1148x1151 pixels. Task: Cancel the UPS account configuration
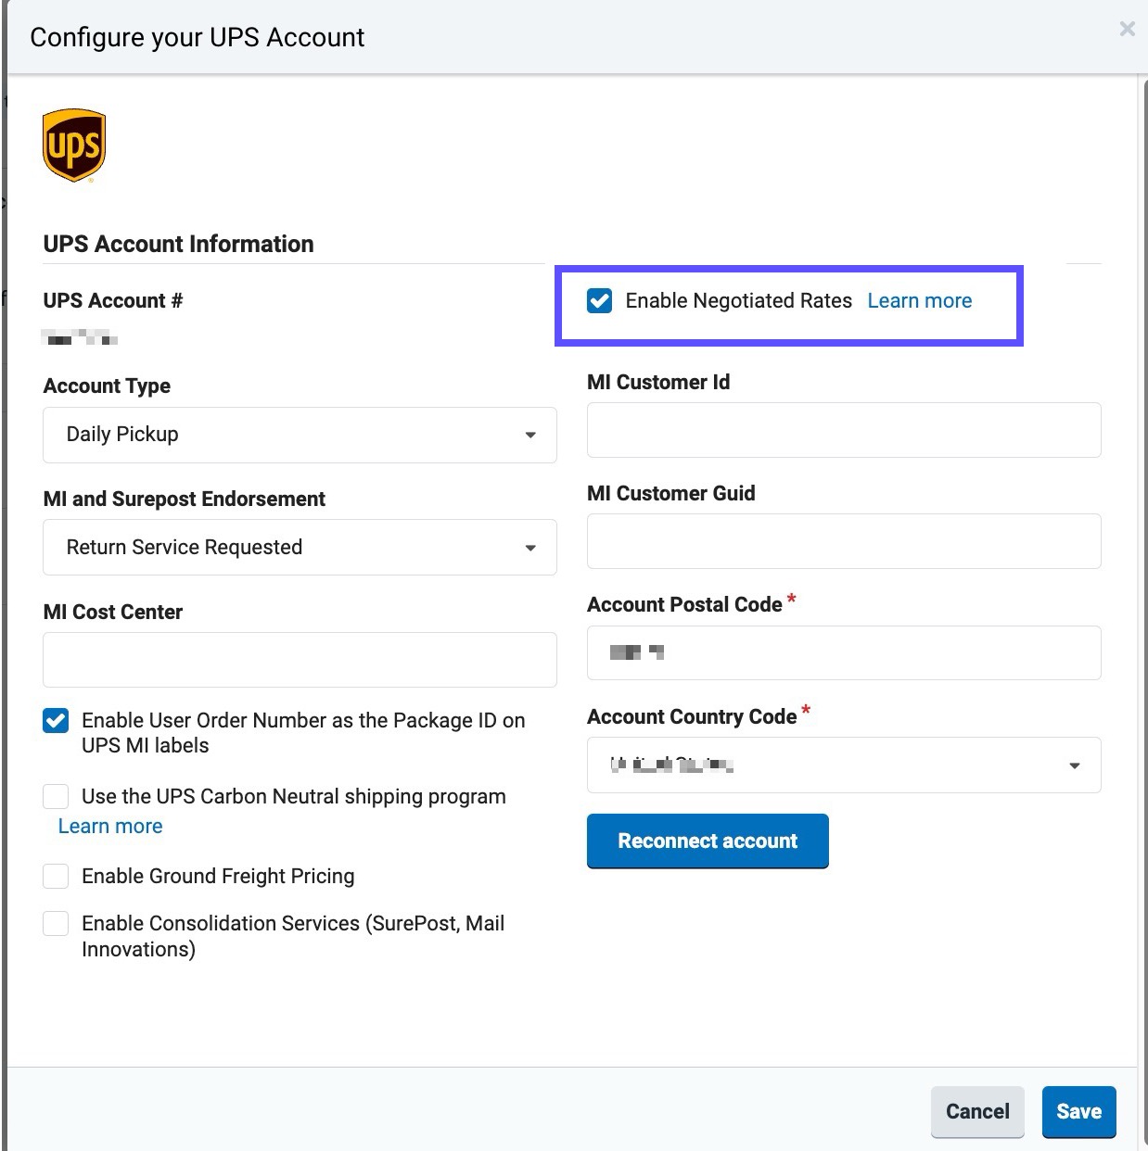(977, 1111)
